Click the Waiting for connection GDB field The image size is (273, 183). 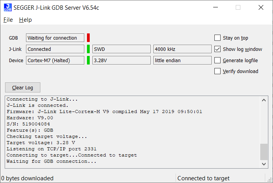point(55,38)
